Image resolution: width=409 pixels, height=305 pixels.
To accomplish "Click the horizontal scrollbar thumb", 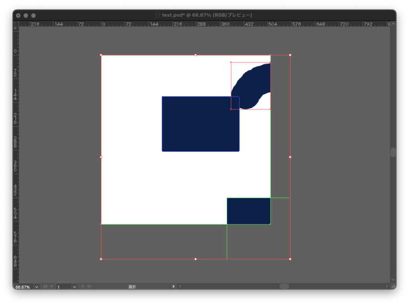I will pyautogui.click(x=285, y=286).
